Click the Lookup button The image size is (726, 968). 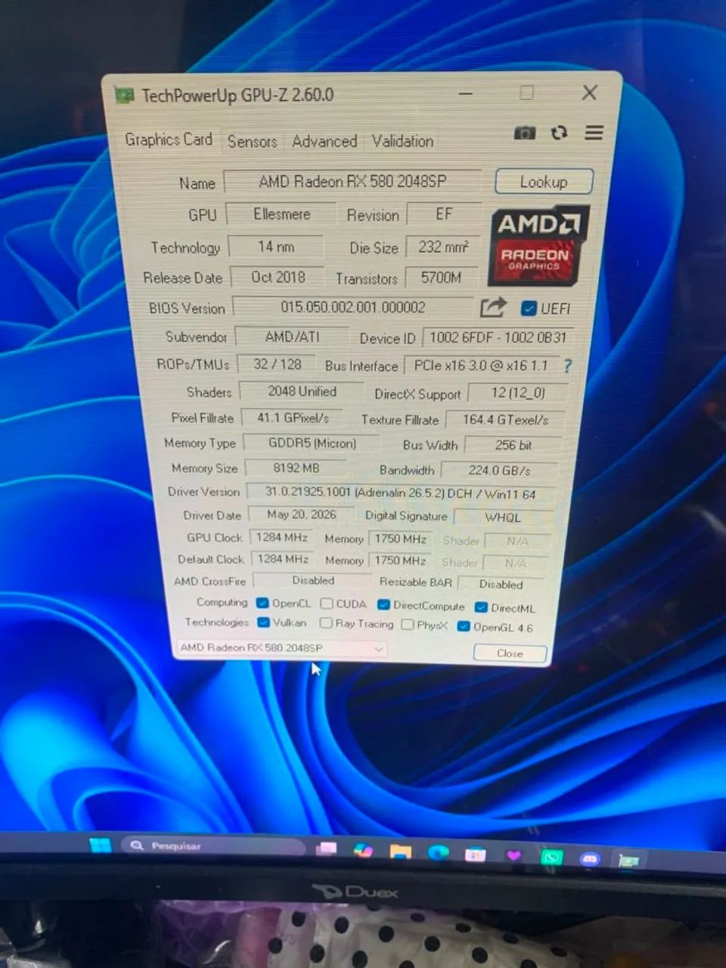coord(544,181)
